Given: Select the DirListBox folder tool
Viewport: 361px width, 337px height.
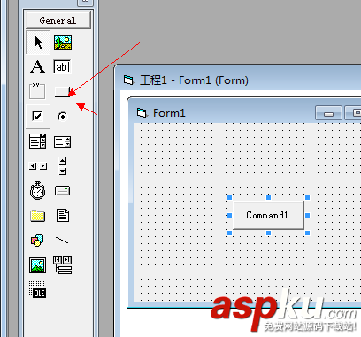Looking at the screenshot, I should (x=38, y=216).
